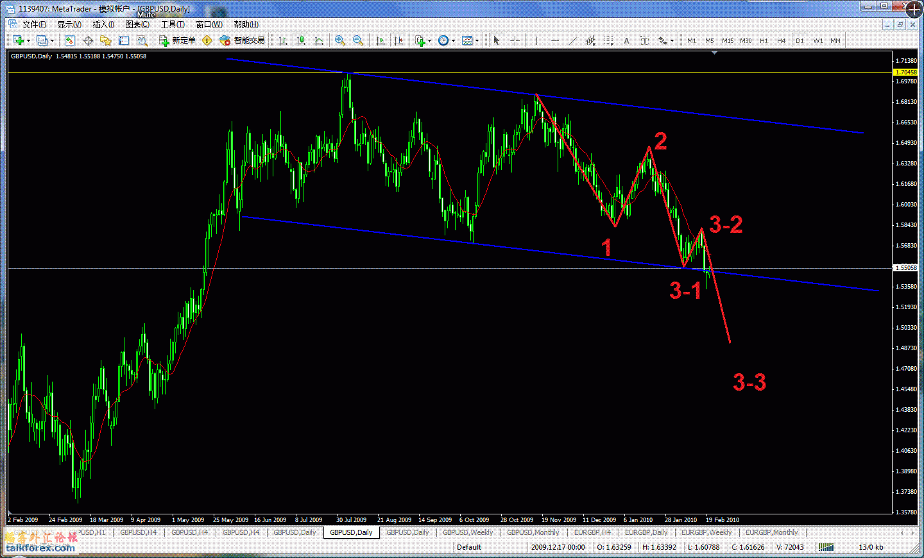Image resolution: width=924 pixels, height=558 pixels.
Task: Open the Periods clock icon
Action: coord(443,40)
